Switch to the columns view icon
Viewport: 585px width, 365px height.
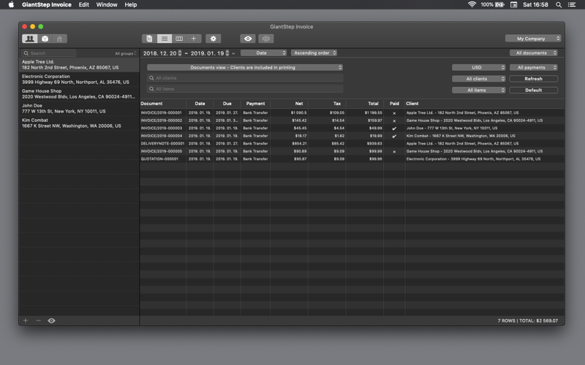tap(179, 39)
